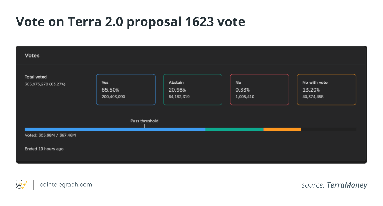Select the Abstain vote card

pos(193,90)
